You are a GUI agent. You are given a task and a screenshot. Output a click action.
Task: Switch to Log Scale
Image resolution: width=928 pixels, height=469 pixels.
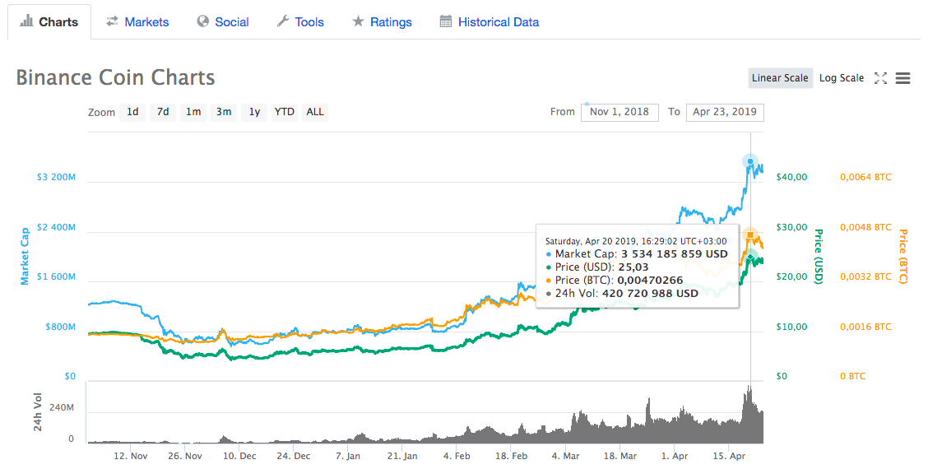pos(842,78)
